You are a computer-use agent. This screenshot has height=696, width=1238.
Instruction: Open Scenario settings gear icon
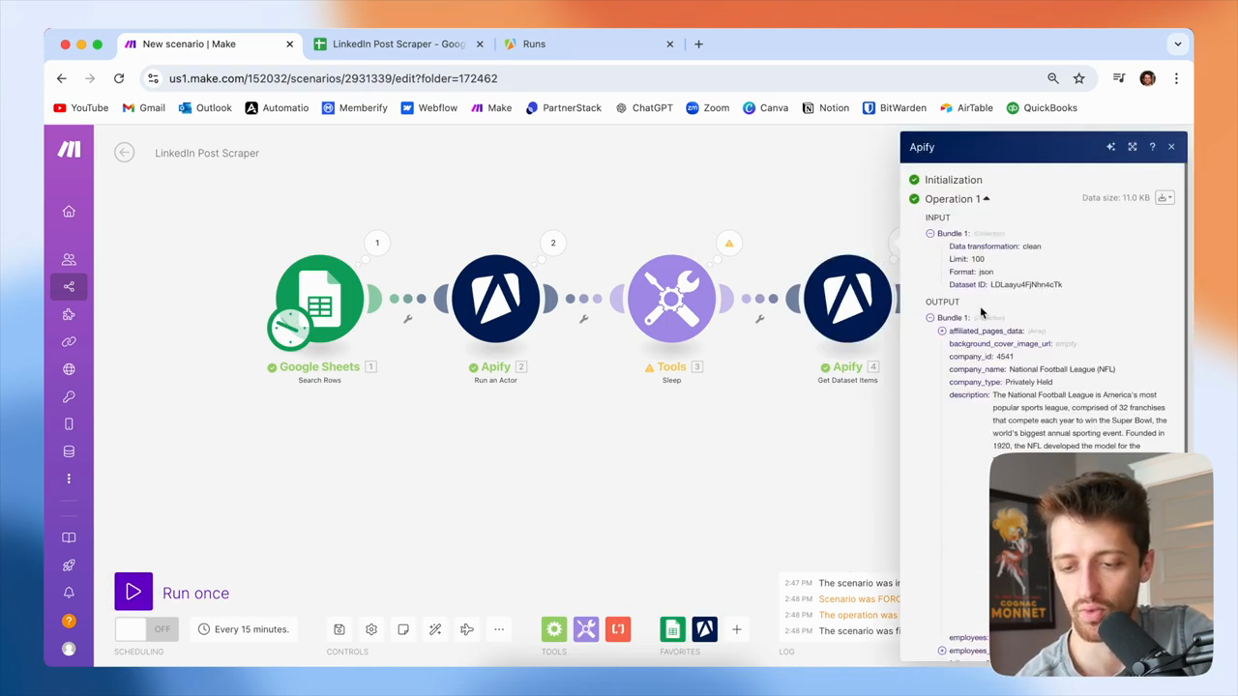(371, 629)
